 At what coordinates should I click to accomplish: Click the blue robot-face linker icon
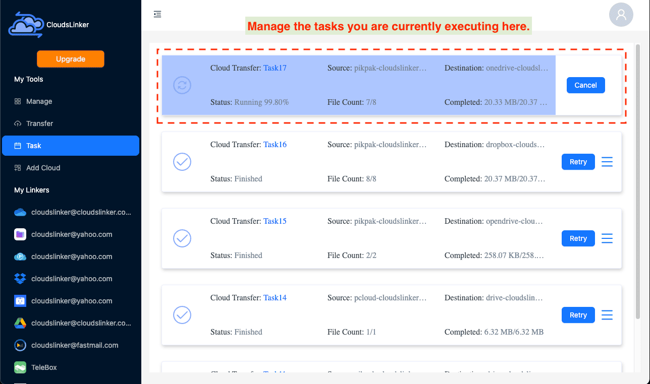point(20,301)
